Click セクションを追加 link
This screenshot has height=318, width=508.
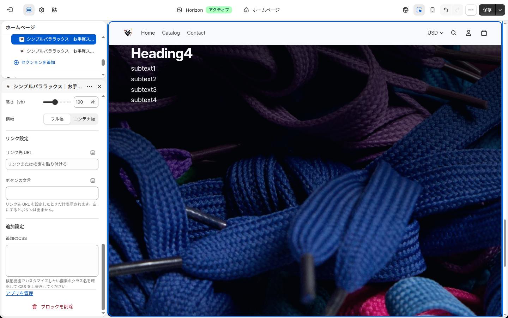35,63
